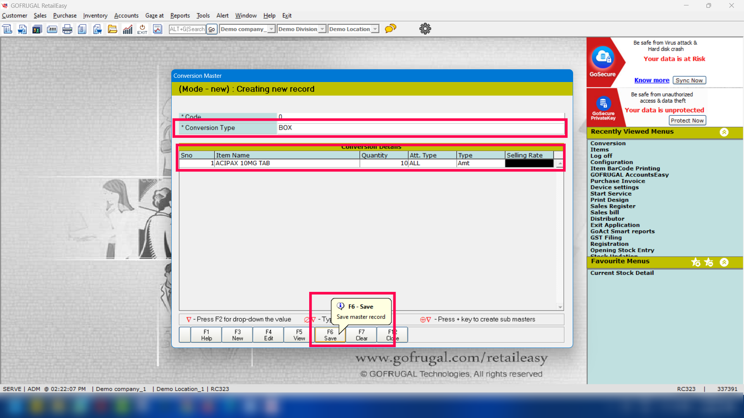Expand the Demo Location dropdown
This screenshot has width=744, height=418.
point(375,29)
